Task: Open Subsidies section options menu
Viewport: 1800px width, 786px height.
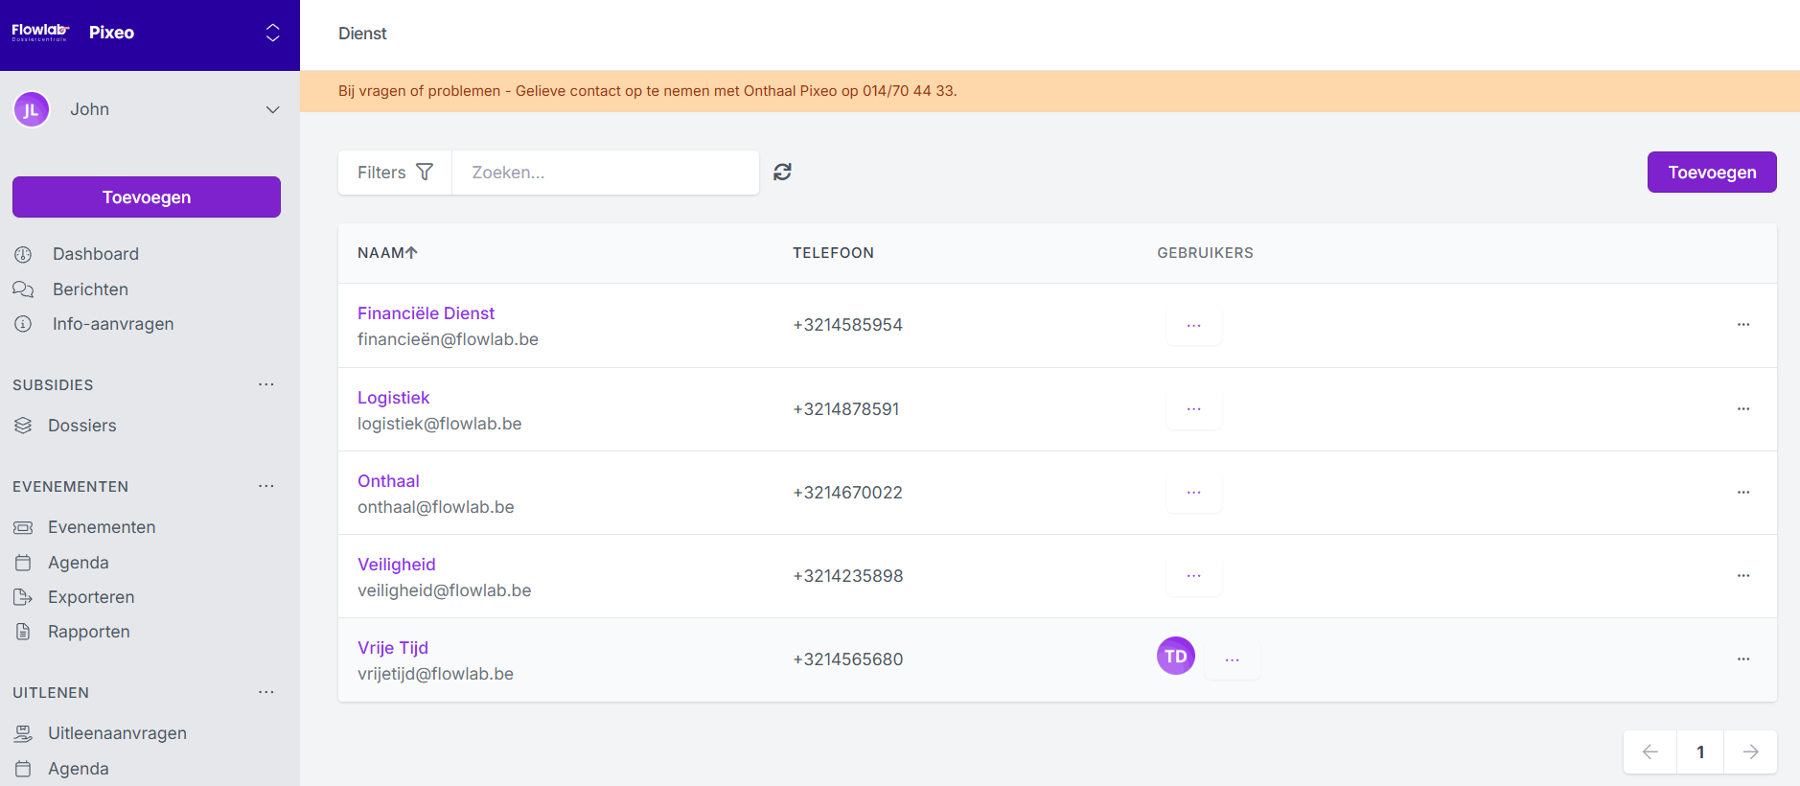Action: click(x=265, y=384)
